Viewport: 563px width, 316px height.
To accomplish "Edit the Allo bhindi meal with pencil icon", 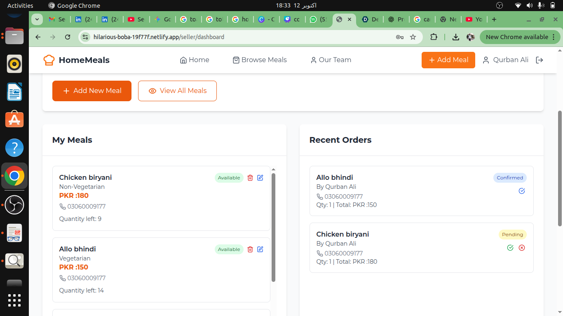I will point(260,249).
